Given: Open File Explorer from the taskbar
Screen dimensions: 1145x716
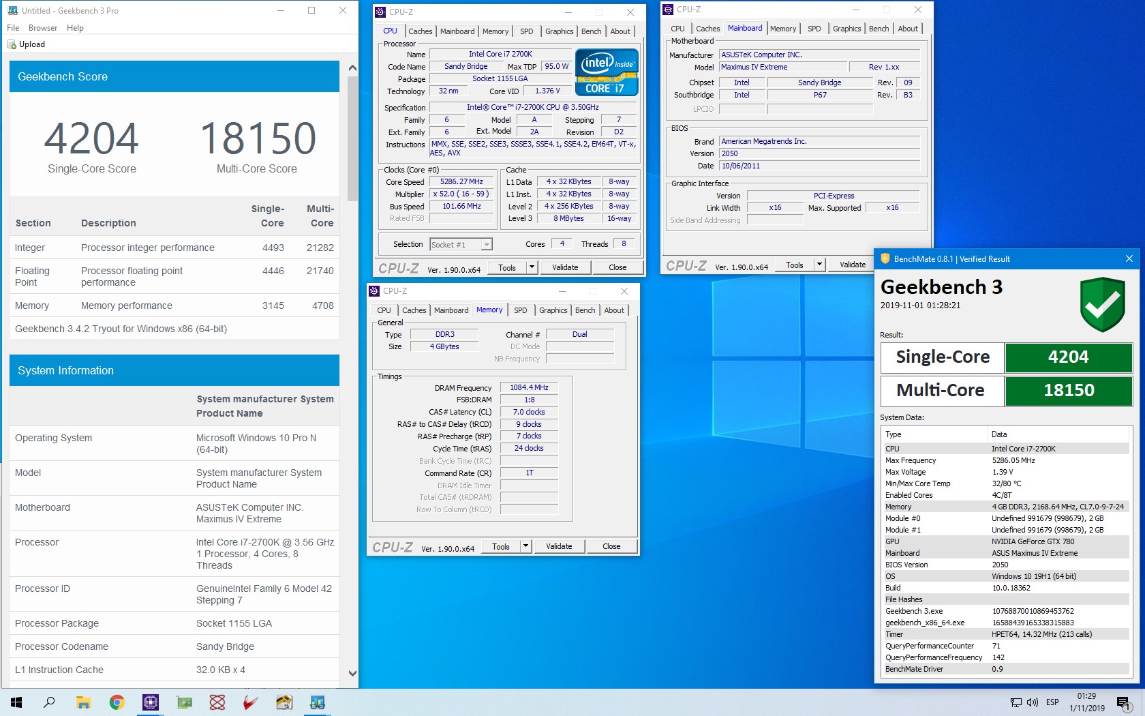Looking at the screenshot, I should (83, 702).
